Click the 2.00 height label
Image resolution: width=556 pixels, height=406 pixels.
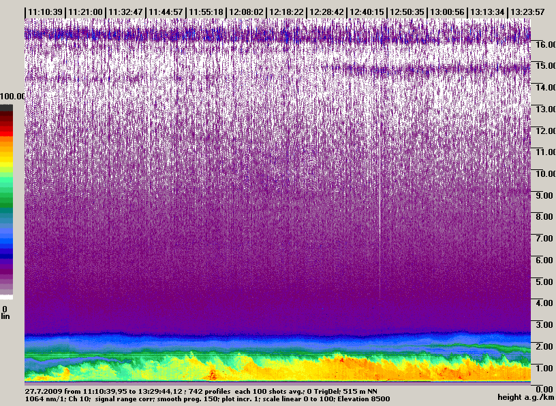[544, 347]
